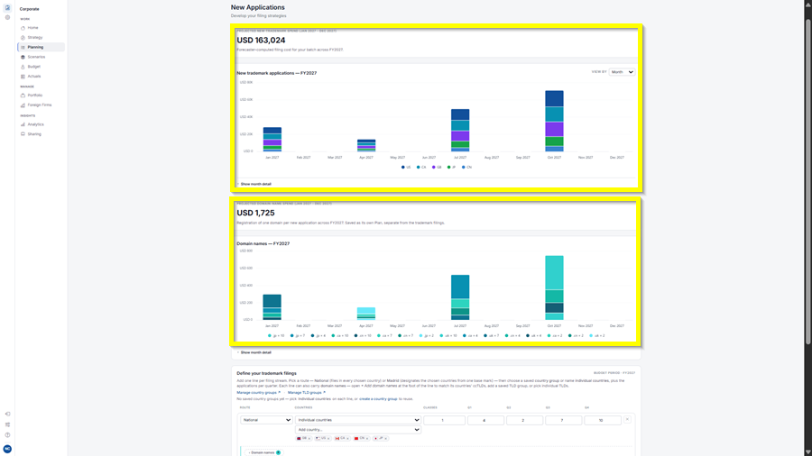The height and width of the screenshot is (456, 812).
Task: Click the USD 163,024 projected spend value
Action: (261, 41)
